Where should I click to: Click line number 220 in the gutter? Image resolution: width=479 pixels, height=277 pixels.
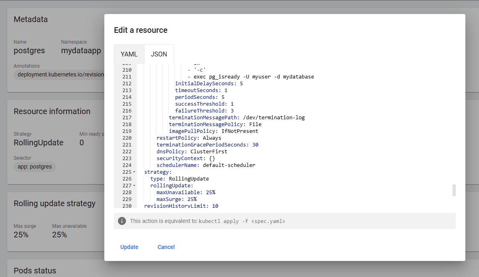[127, 138]
